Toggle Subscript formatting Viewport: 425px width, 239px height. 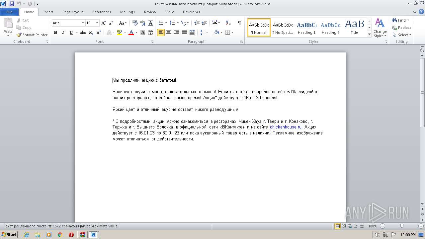(91, 33)
